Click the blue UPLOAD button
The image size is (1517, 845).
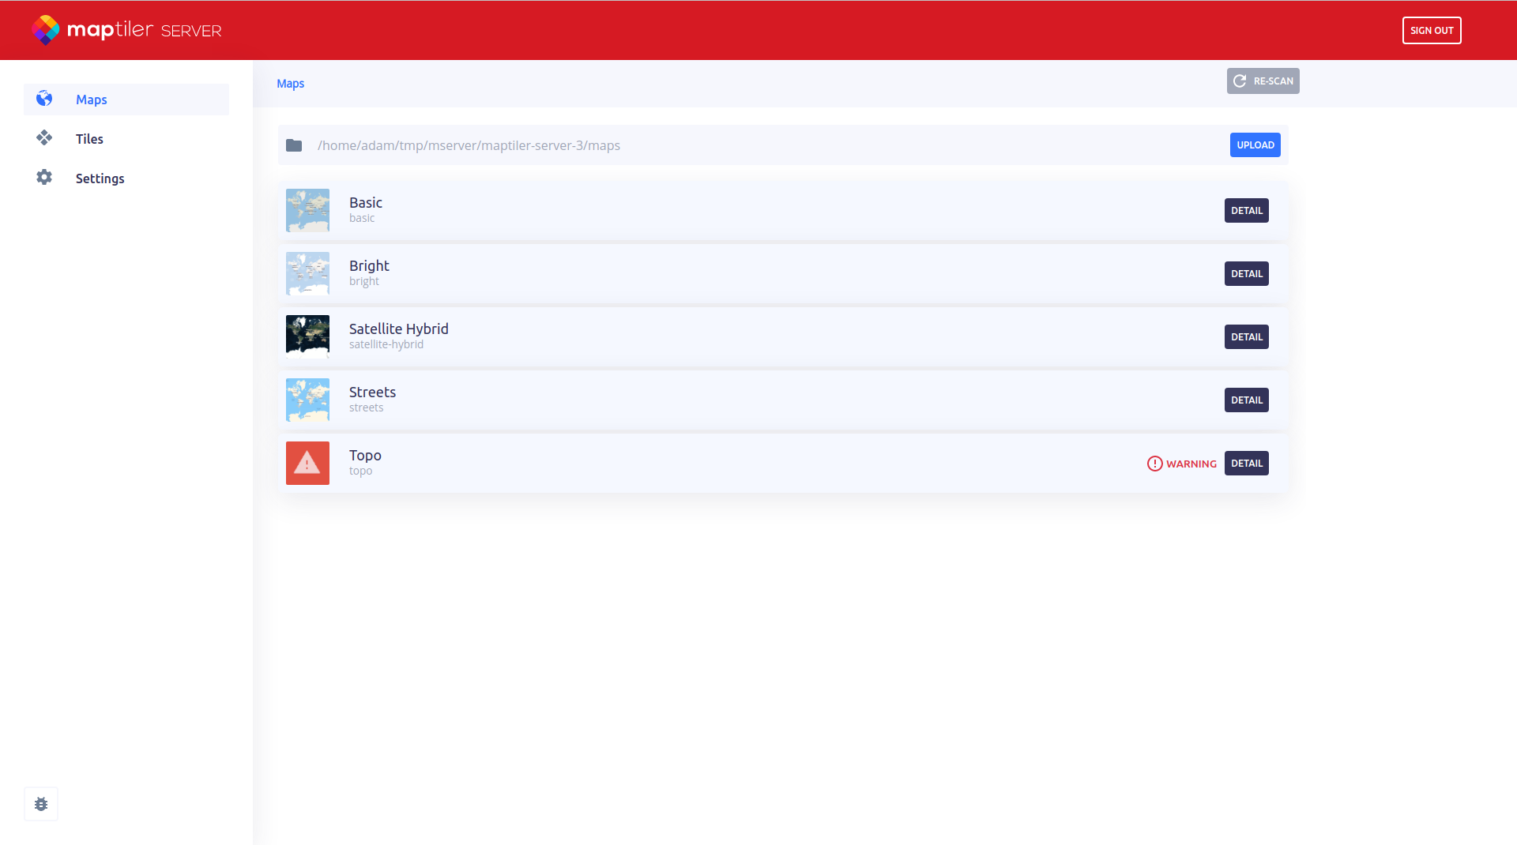pos(1255,145)
